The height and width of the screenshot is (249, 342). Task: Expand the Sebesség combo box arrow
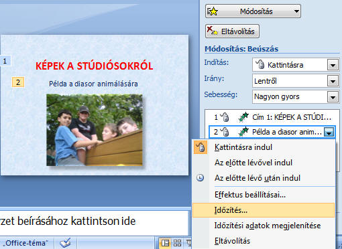[x=333, y=97]
